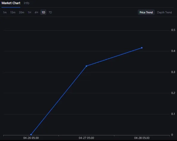Click the 0 price axis label
This screenshot has width=177, height=141.
172,135
